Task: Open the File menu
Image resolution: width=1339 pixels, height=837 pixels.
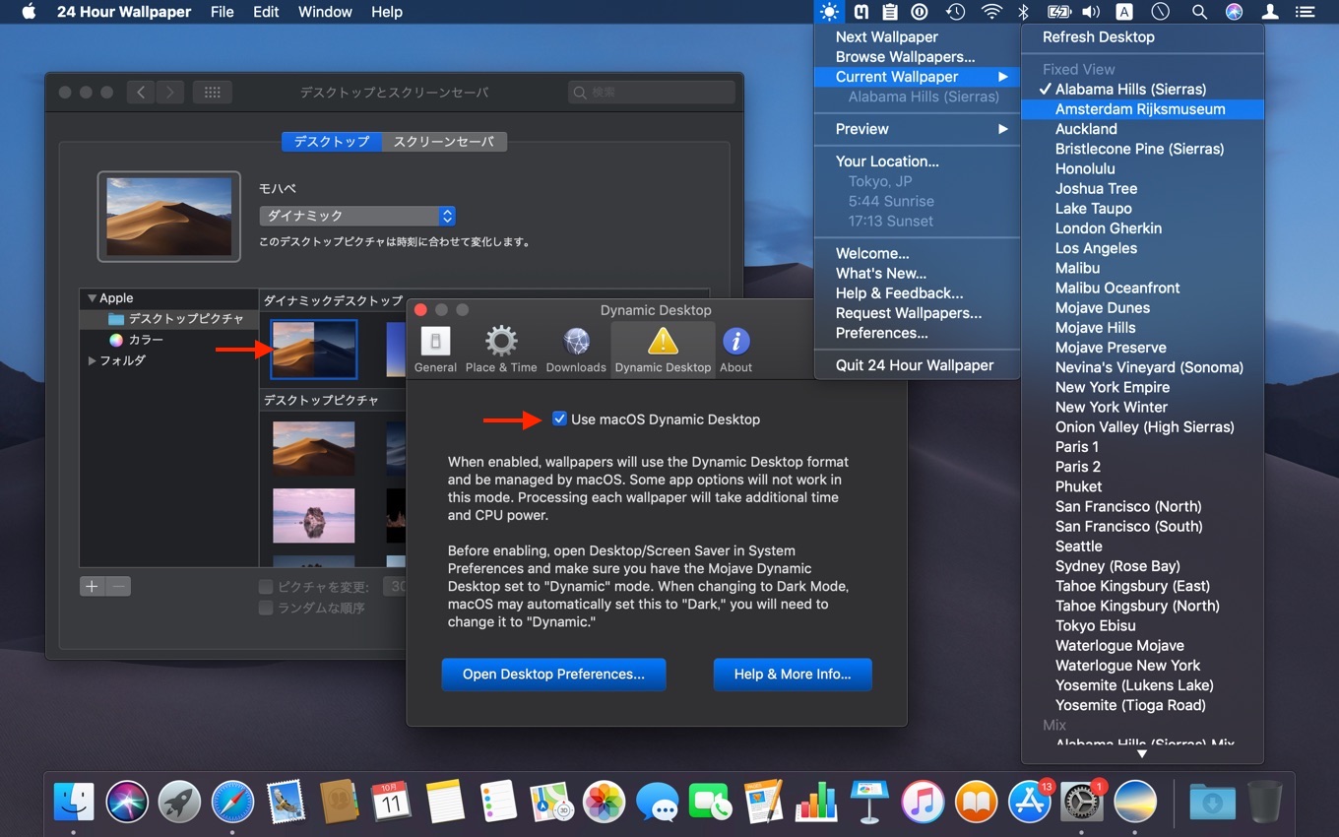Action: [223, 12]
